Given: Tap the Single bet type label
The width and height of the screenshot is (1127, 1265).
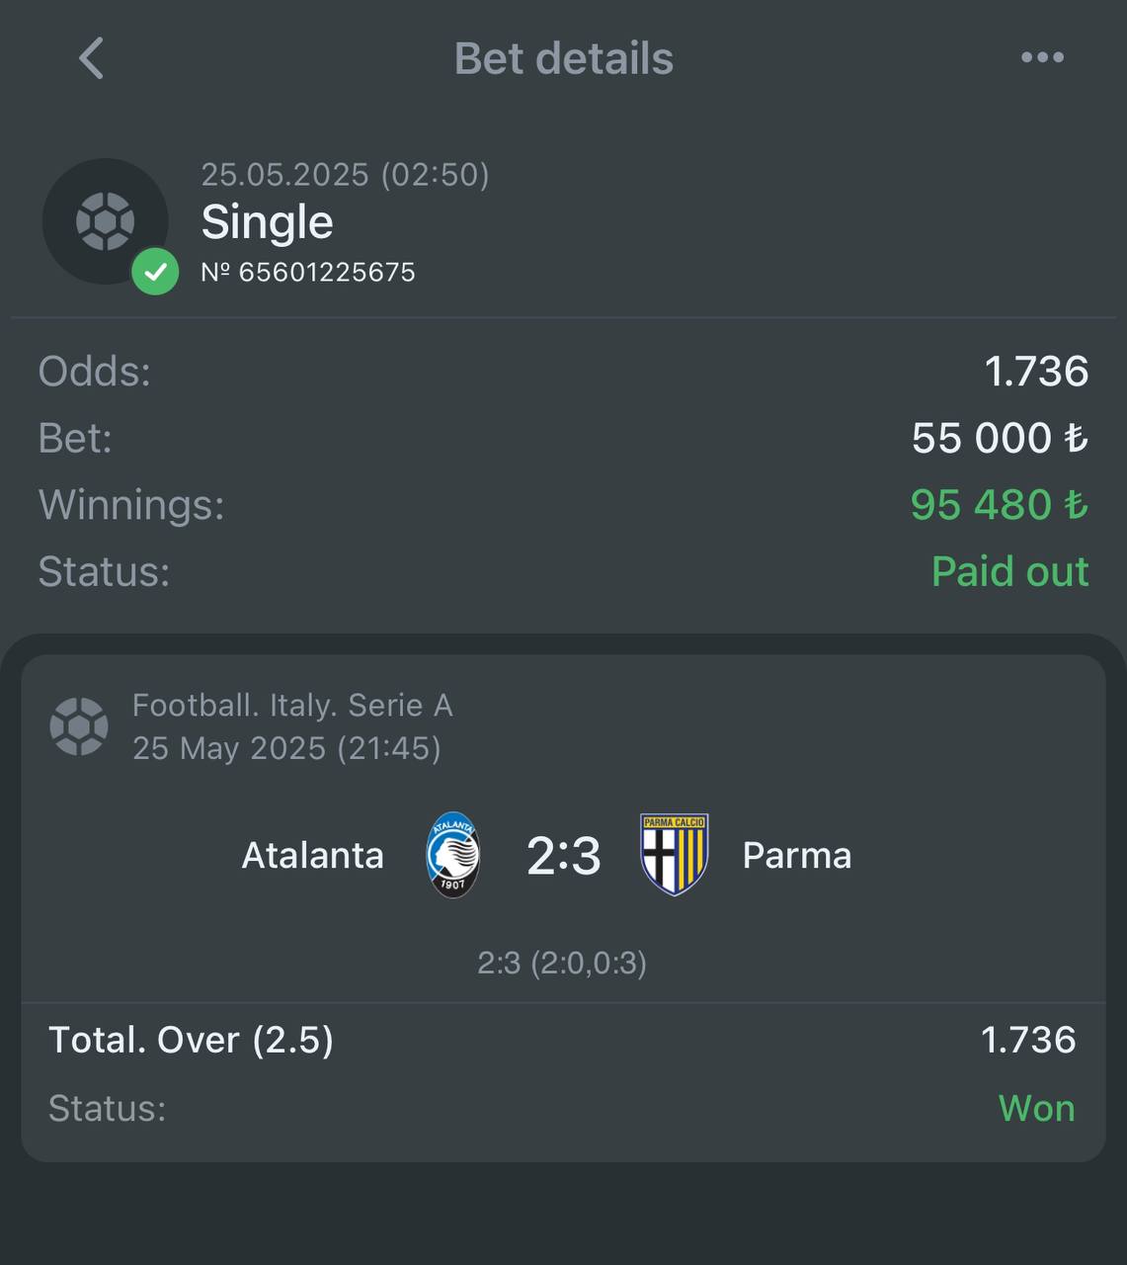Looking at the screenshot, I should coord(268,221).
